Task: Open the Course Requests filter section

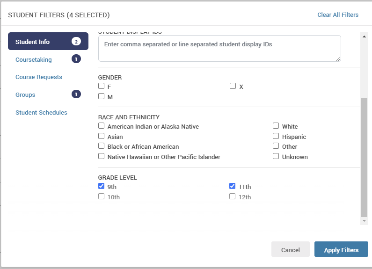Action: tap(39, 77)
